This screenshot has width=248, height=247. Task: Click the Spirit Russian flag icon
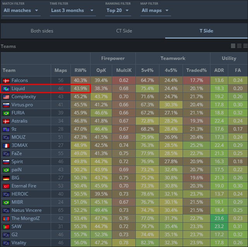(x=6, y=162)
